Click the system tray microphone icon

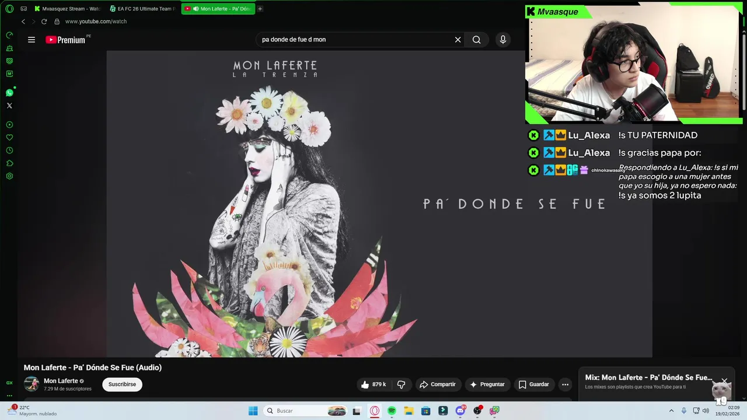tap(684, 411)
